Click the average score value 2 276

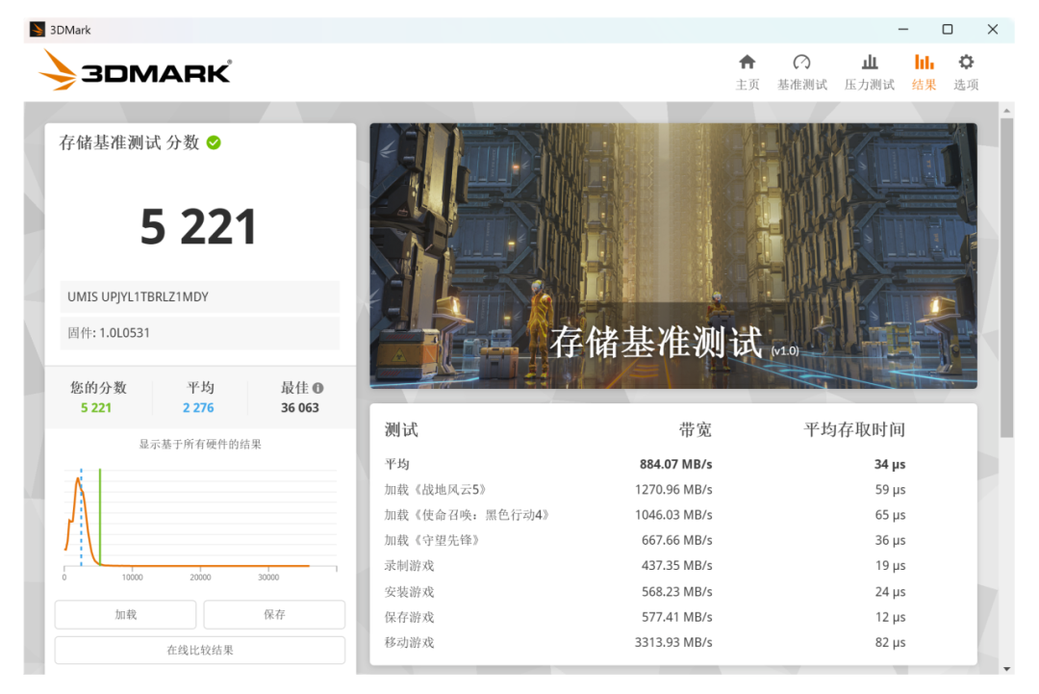tap(198, 408)
